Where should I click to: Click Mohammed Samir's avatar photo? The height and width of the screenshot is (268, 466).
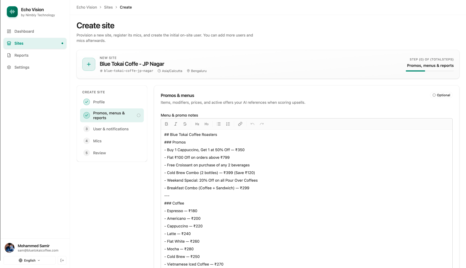[x=10, y=248]
